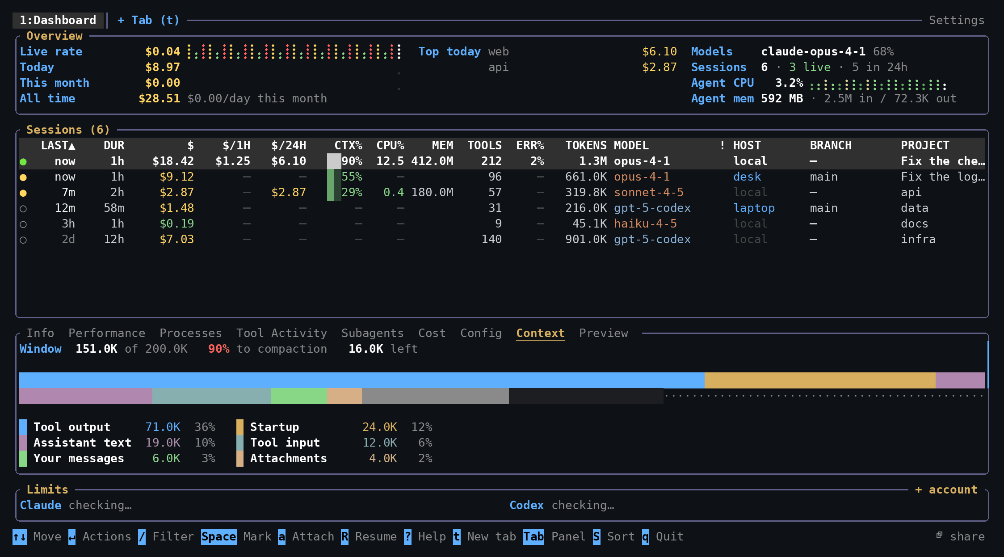Click the 'q' Quit key hint
This screenshot has height=557, width=1004.
pos(646,537)
